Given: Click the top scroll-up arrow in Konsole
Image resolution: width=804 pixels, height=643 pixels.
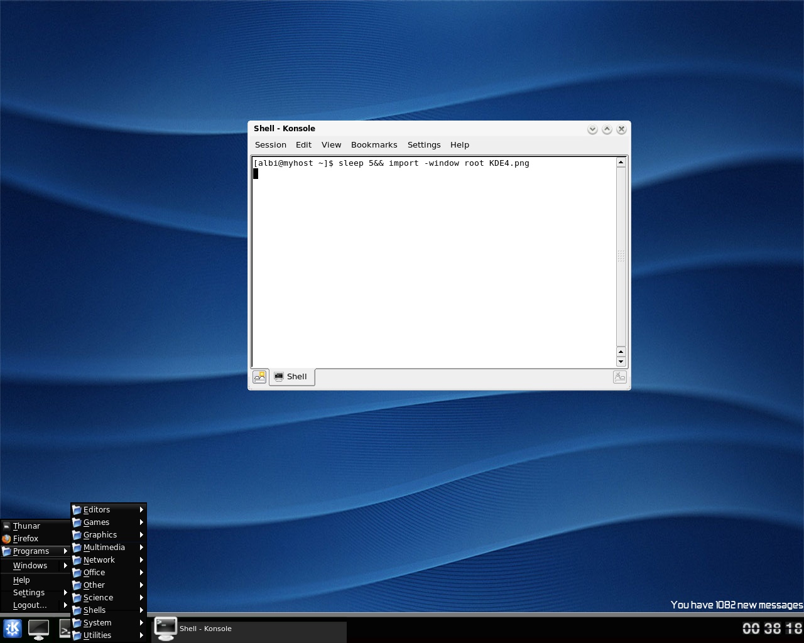Looking at the screenshot, I should pos(621,162).
